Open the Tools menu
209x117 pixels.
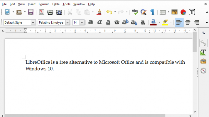pyautogui.click(x=66, y=4)
